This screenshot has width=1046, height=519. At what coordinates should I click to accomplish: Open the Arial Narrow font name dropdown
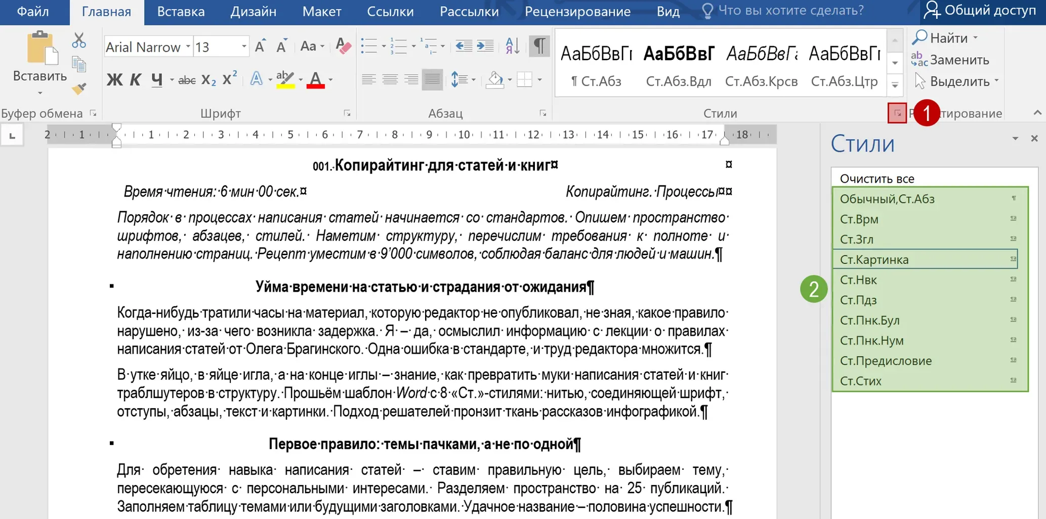(188, 47)
